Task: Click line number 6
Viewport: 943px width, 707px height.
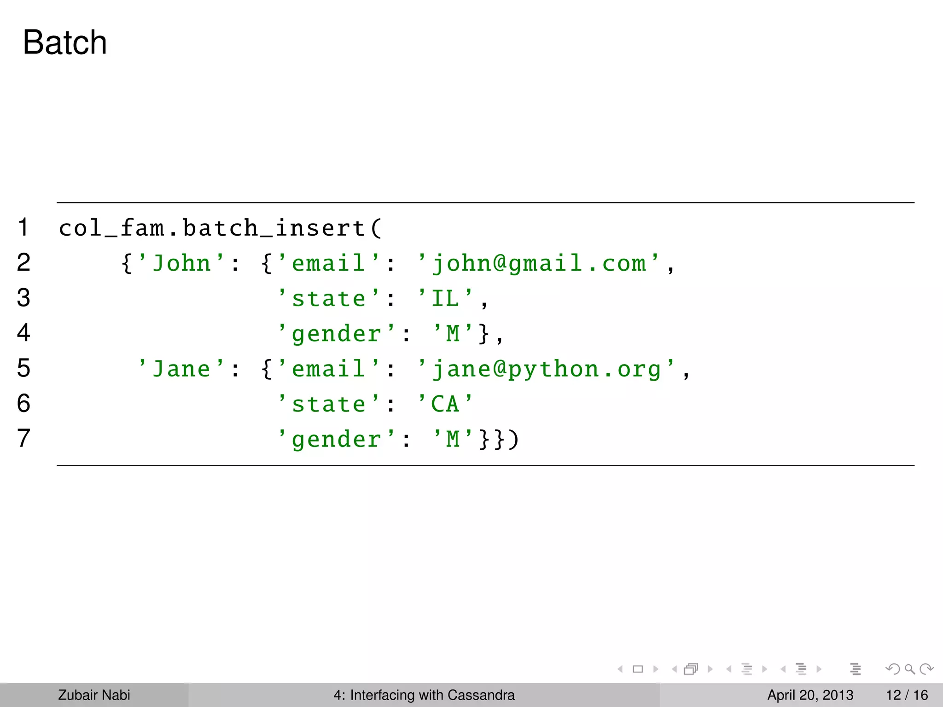Action: (x=23, y=403)
